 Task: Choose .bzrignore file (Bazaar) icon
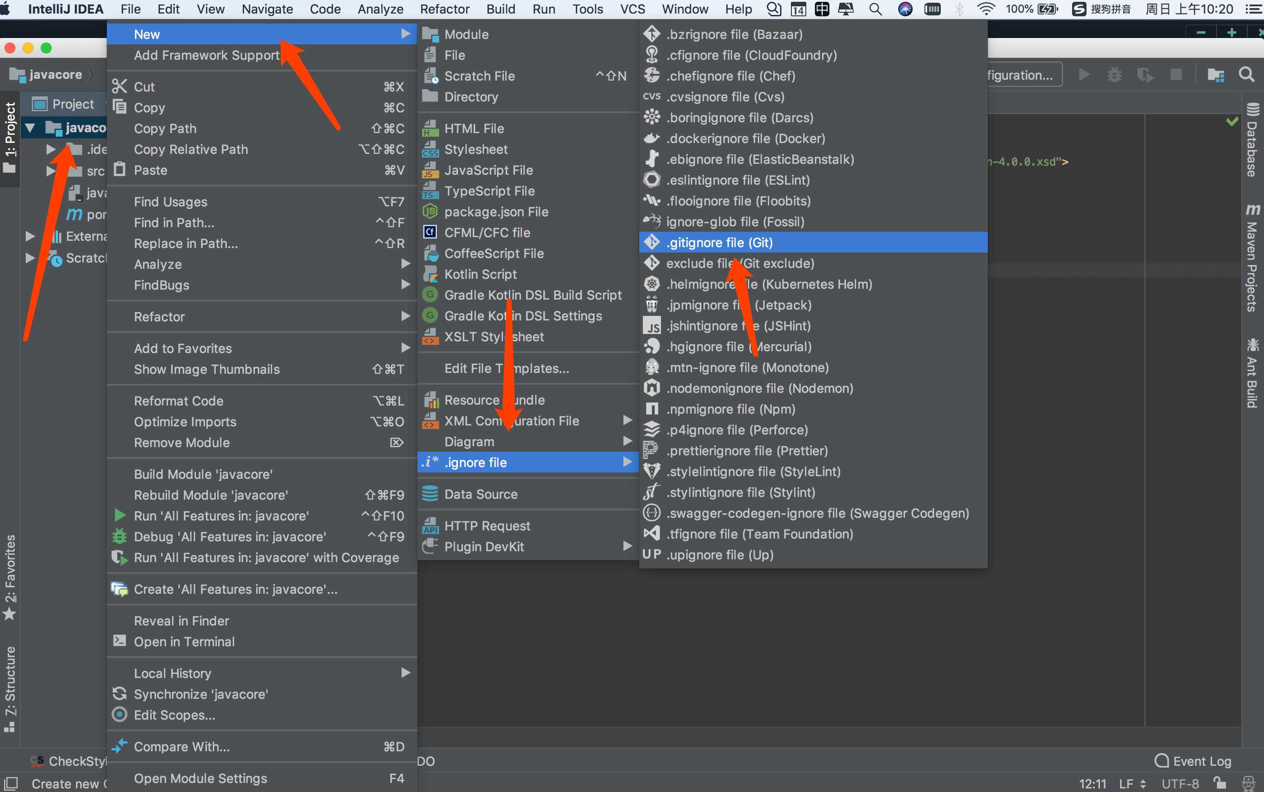[651, 34]
